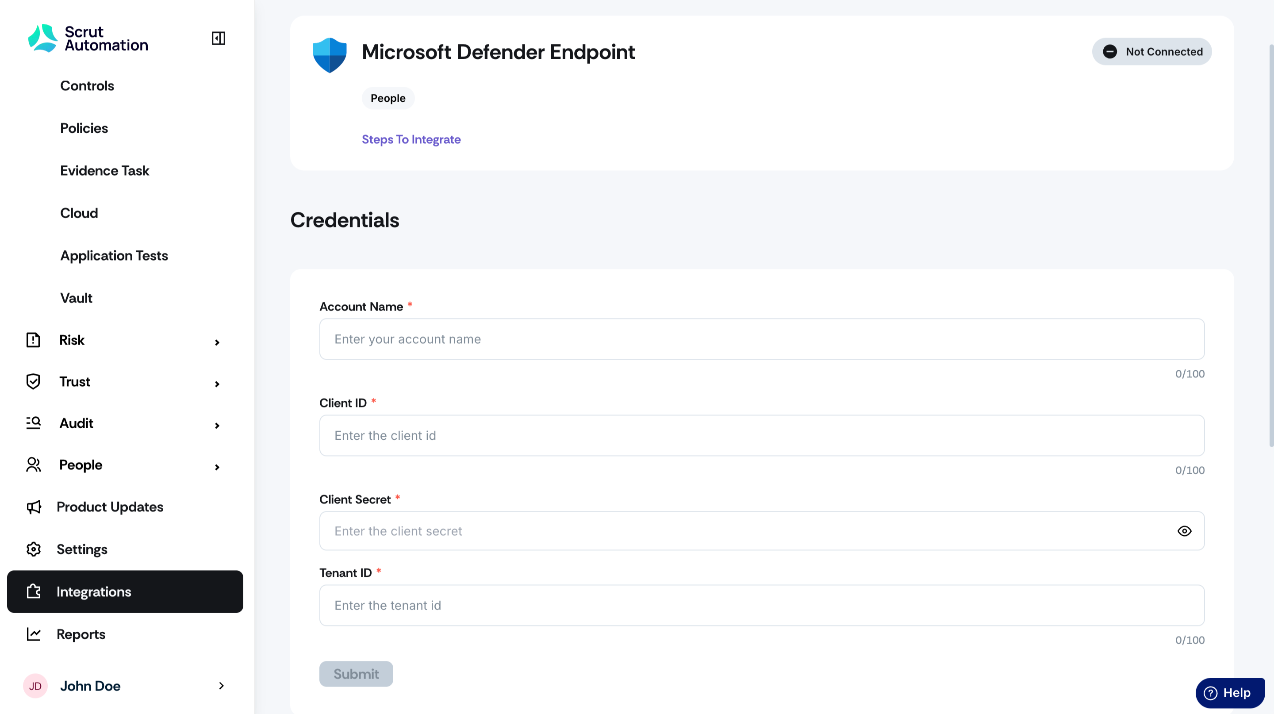
Task: Toggle client secret visibility eye icon
Action: coord(1185,531)
